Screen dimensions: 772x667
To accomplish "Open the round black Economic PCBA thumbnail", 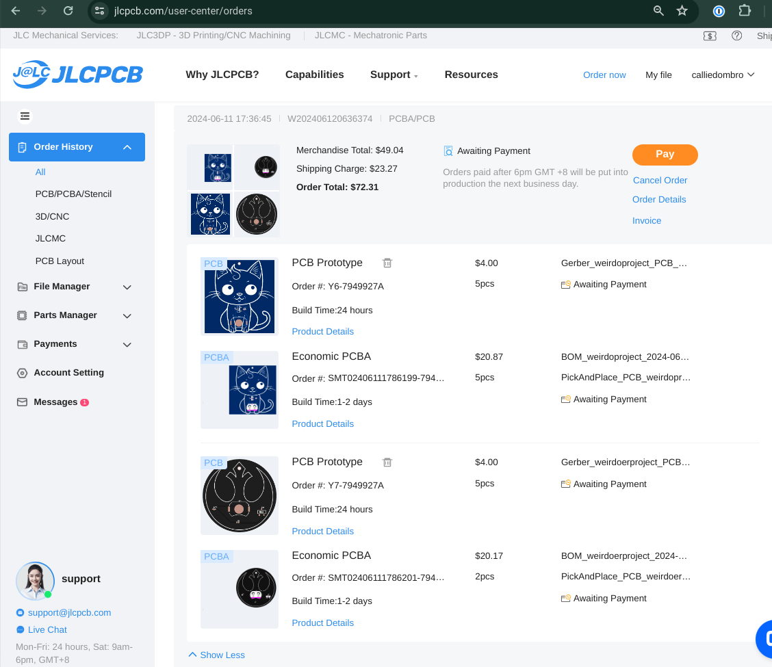I will (x=240, y=589).
